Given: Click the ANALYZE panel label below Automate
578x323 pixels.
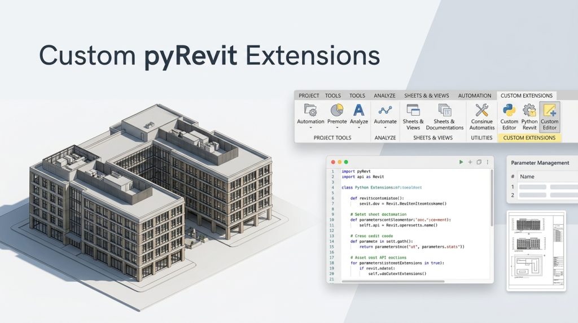Looking at the screenshot, I should [x=385, y=138].
